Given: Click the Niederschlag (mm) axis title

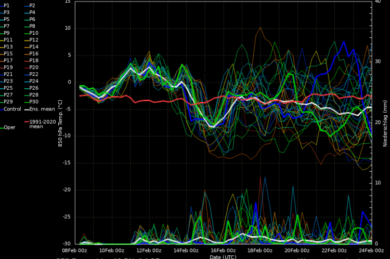Looking at the screenshot, I should point(384,122).
